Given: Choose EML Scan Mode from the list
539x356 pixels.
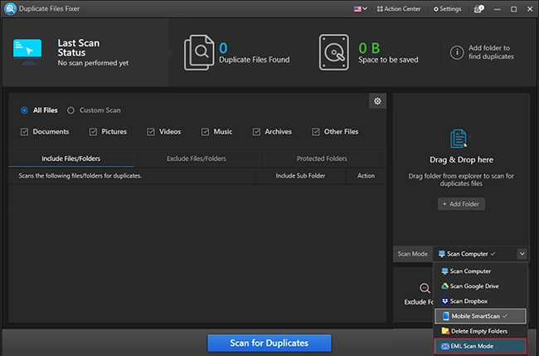Looking at the screenshot, I should point(480,346).
